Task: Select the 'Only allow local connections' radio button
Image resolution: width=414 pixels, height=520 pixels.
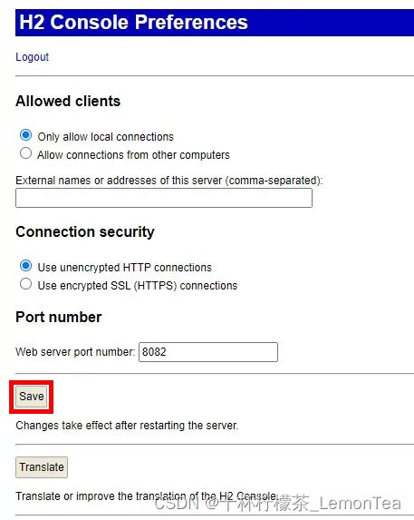Action: click(x=25, y=135)
